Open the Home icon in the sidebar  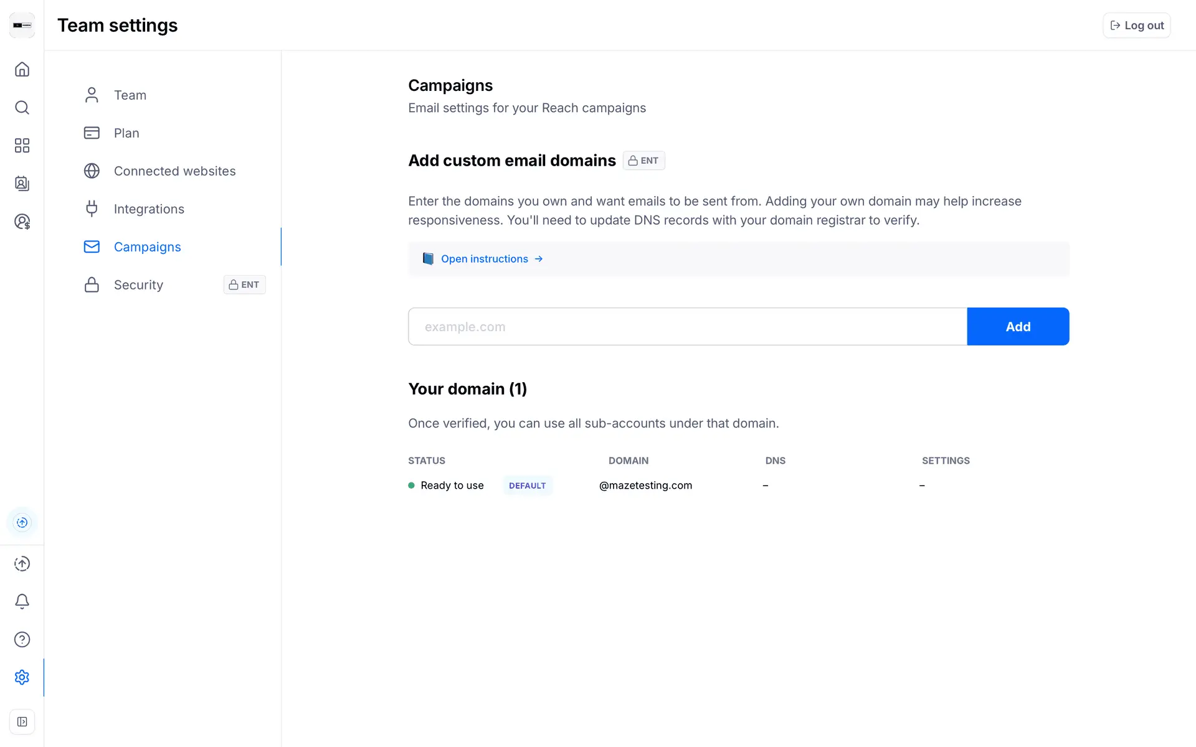click(22, 69)
